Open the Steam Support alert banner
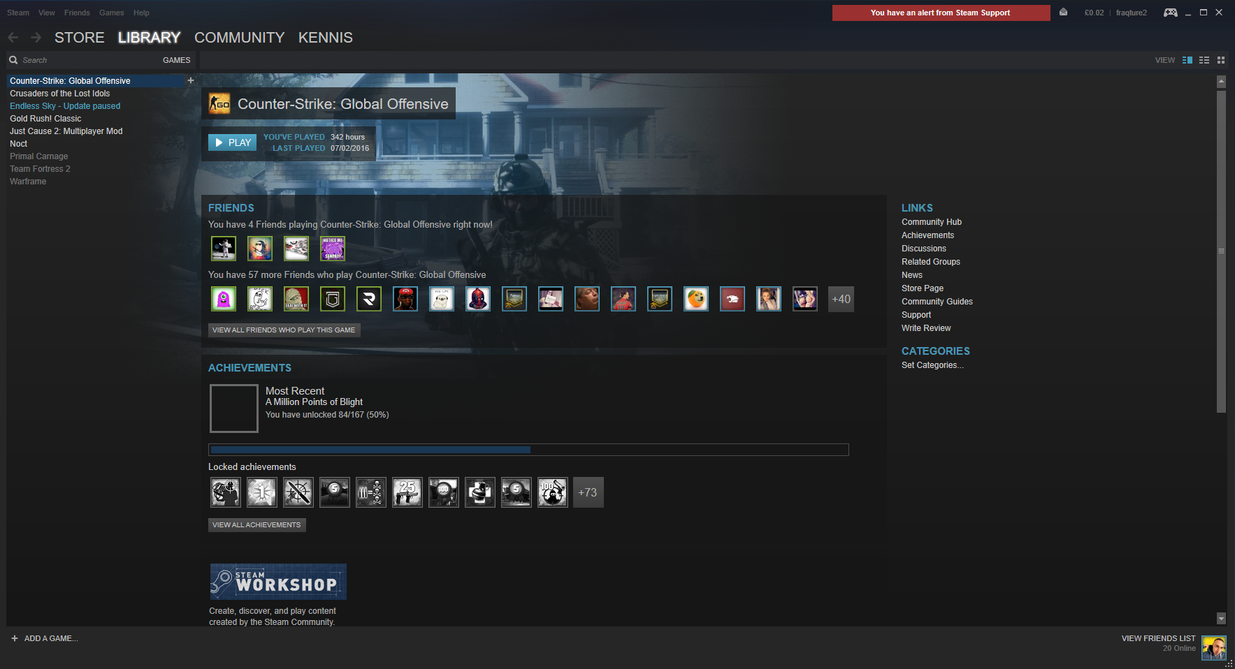The width and height of the screenshot is (1235, 669). click(x=941, y=13)
